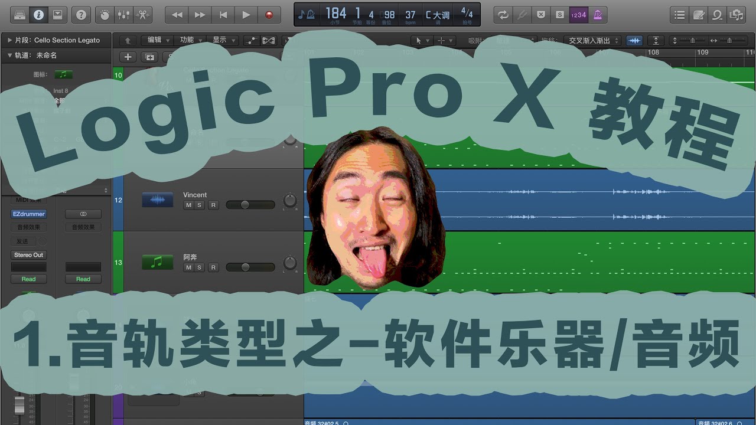Image resolution: width=756 pixels, height=425 pixels.
Task: Click the stereo link format button
Action: click(83, 214)
